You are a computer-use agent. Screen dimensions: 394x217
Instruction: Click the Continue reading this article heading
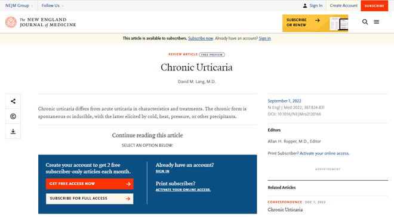147,135
